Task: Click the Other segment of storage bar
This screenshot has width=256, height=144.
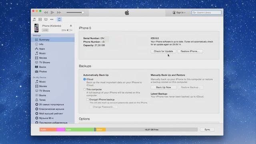Action: (101, 130)
